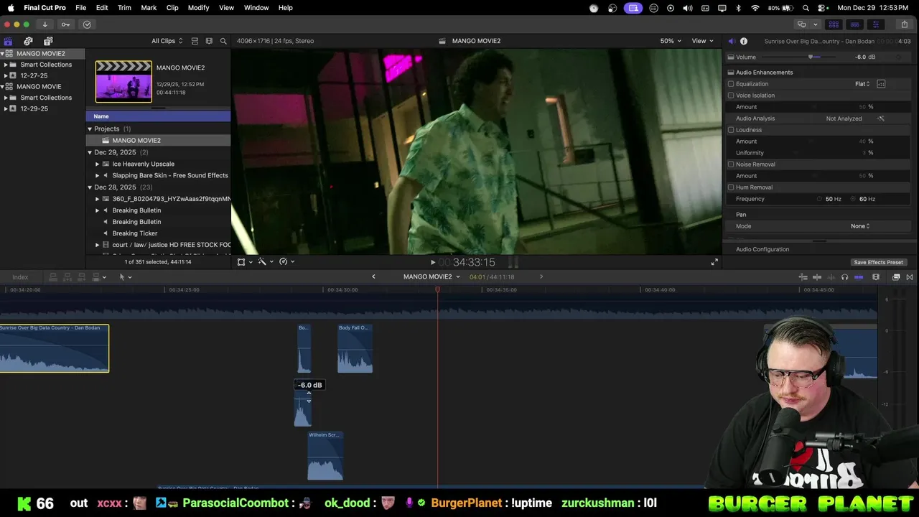Click the Share export icon
The width and height of the screenshot is (919, 517).
(x=905, y=24)
